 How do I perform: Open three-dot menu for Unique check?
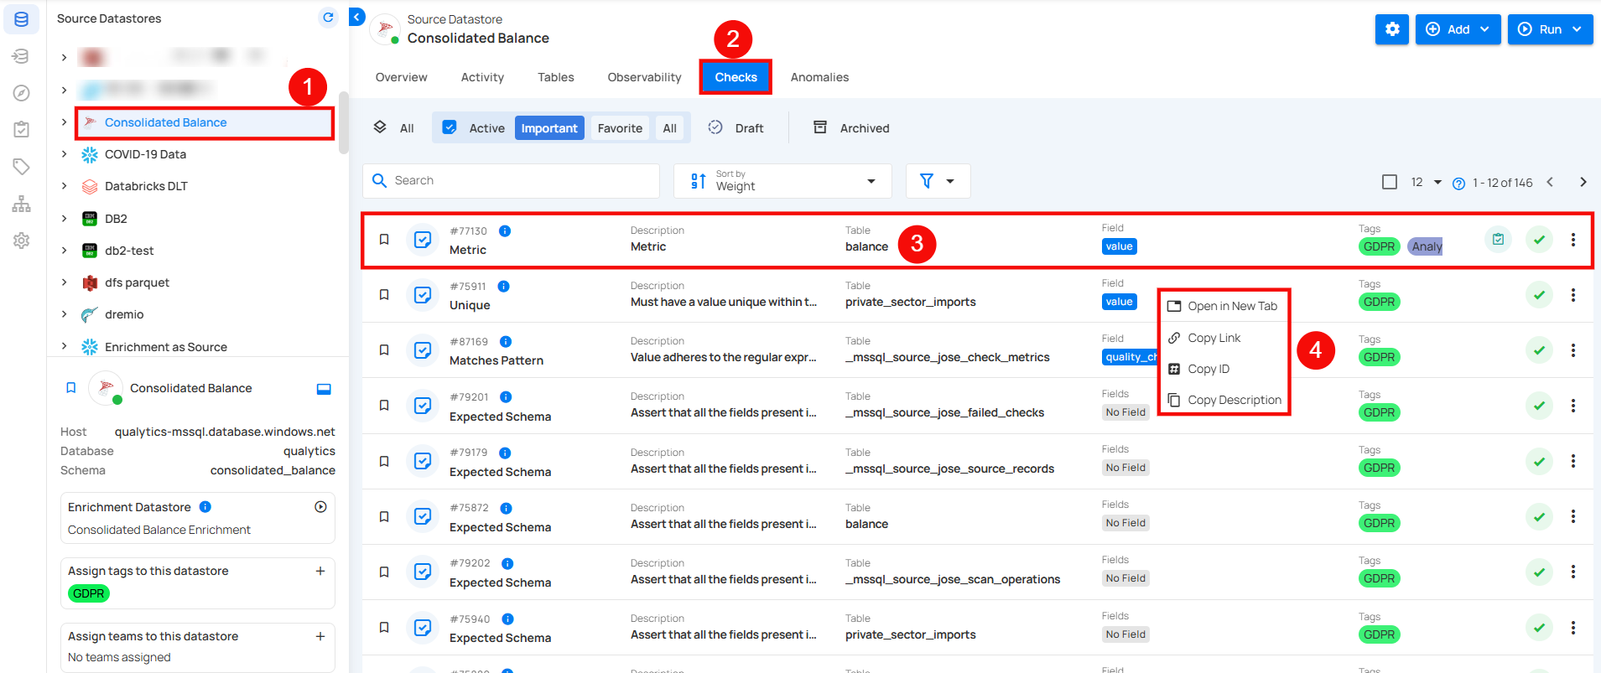coord(1572,295)
